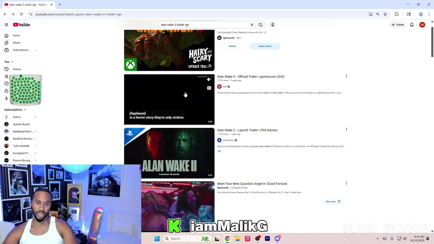Click the install app icon in address bar
Image resolution: width=434 pixels, height=244 pixels.
pos(371,14)
